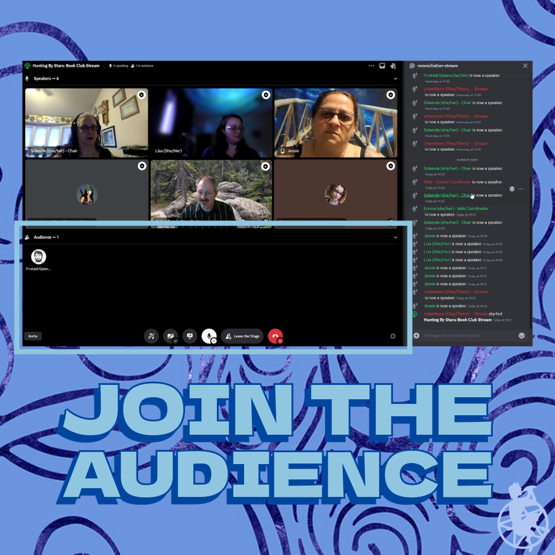Click the plus attachment icon in chat

pos(416,336)
